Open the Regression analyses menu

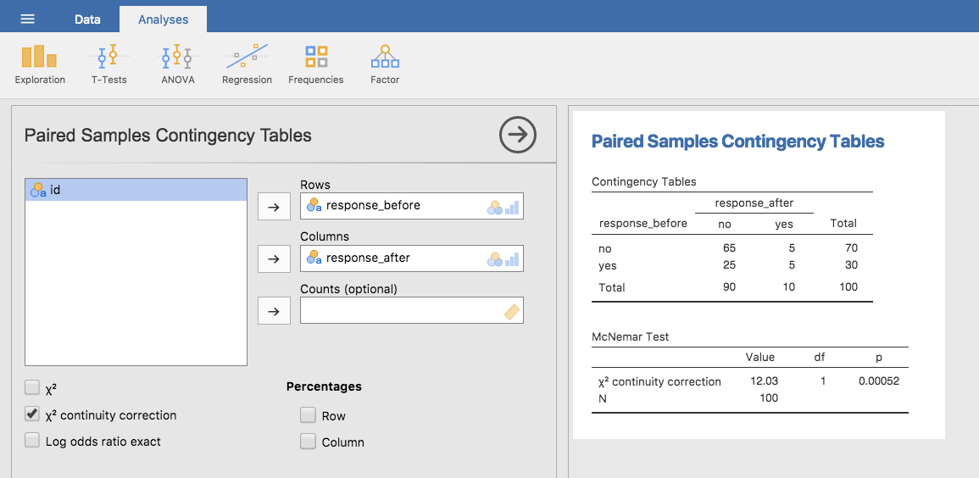[248, 64]
